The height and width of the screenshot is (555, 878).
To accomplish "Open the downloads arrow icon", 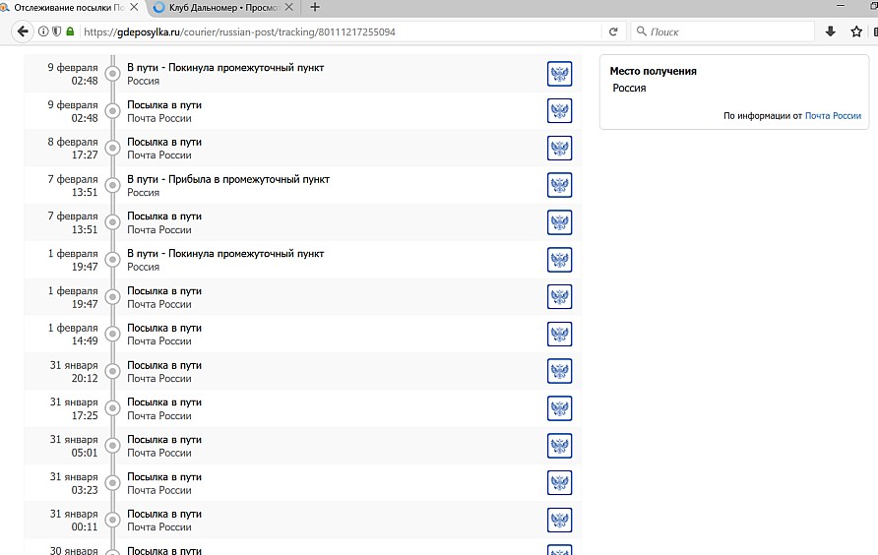I will click(x=831, y=31).
